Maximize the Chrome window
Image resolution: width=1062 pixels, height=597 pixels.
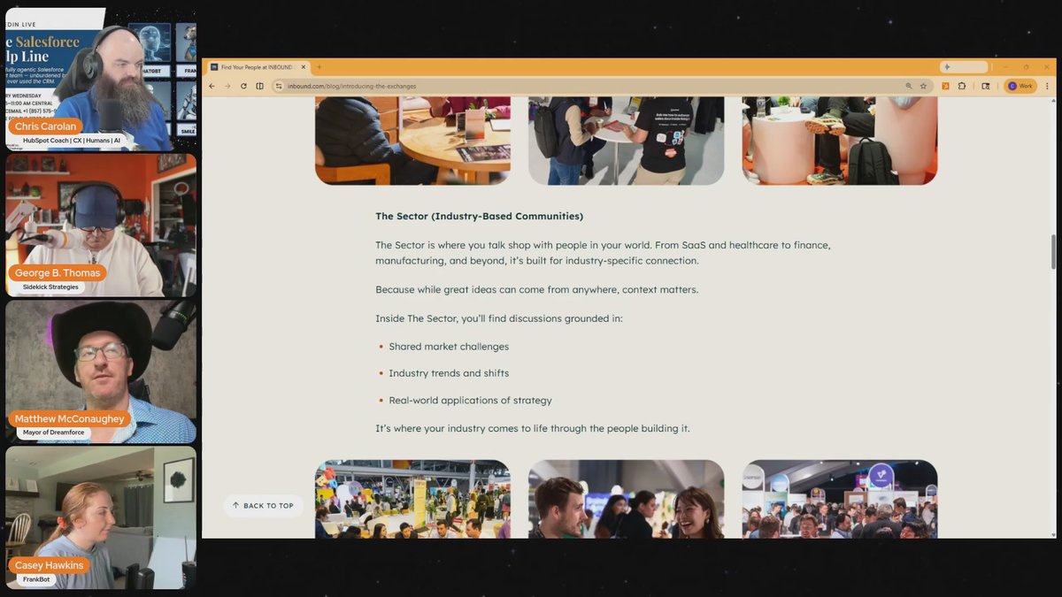click(1027, 67)
